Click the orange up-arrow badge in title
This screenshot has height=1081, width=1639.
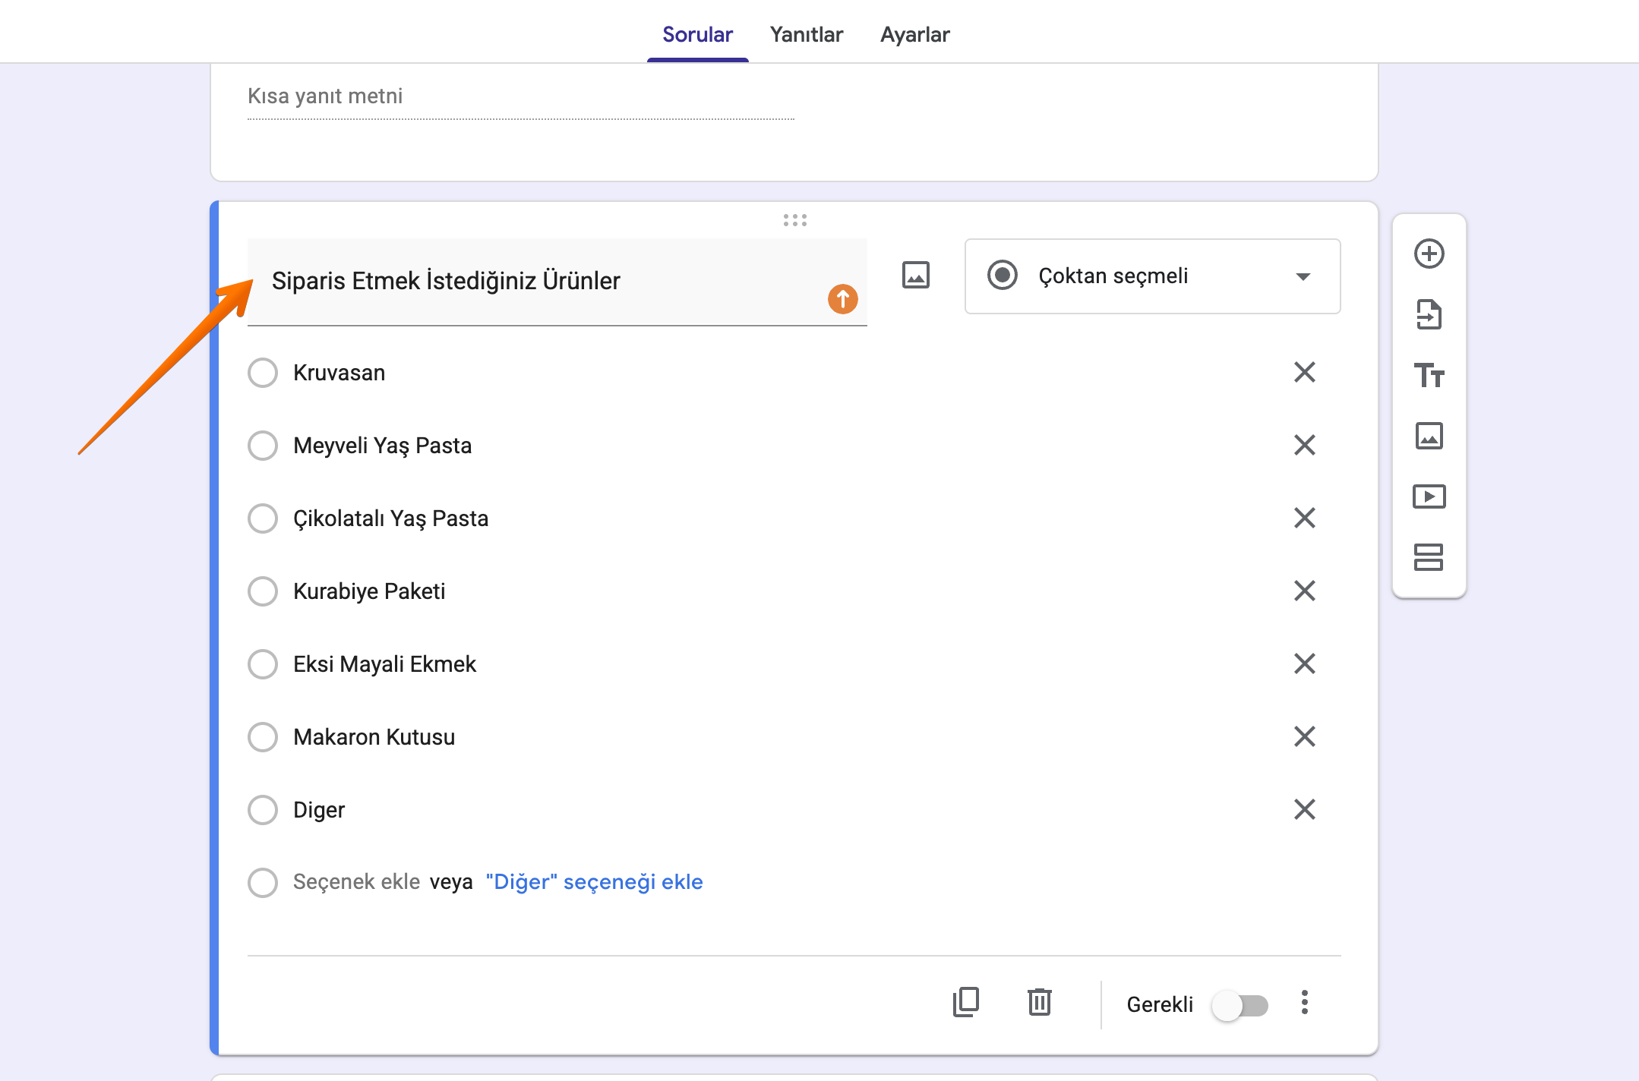tap(842, 299)
